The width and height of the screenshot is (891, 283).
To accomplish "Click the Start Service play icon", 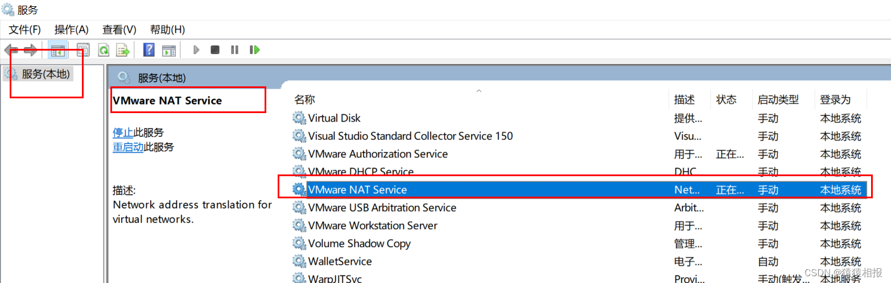I will [196, 50].
